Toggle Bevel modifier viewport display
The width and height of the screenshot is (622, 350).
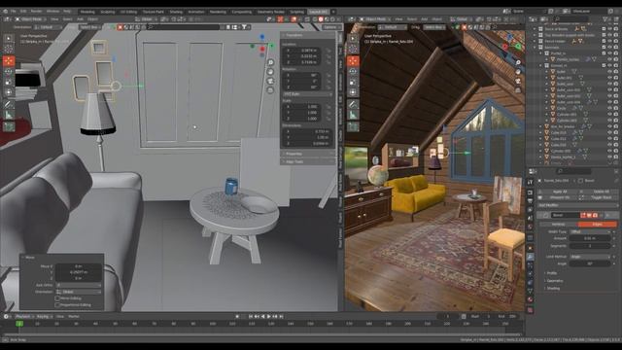tap(589, 215)
